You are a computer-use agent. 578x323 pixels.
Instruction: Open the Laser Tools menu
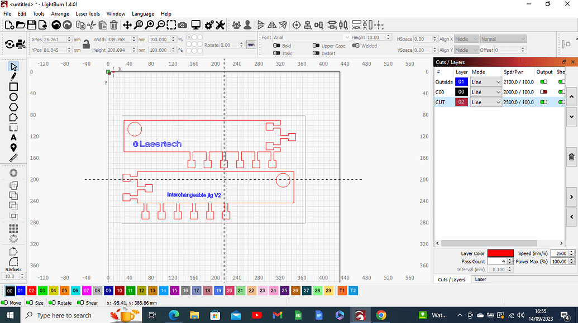tap(88, 13)
